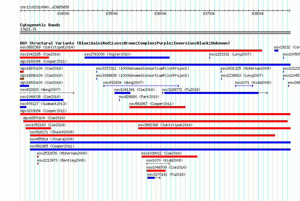Click the ruler's right end arrow
The image size is (300, 201).
pyautogui.click(x=289, y=10)
